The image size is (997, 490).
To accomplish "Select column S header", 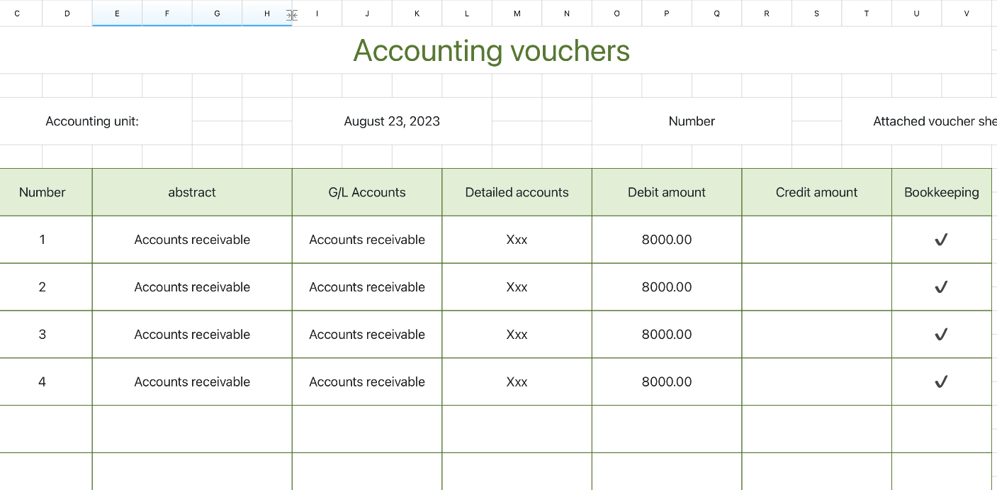I will point(816,13).
